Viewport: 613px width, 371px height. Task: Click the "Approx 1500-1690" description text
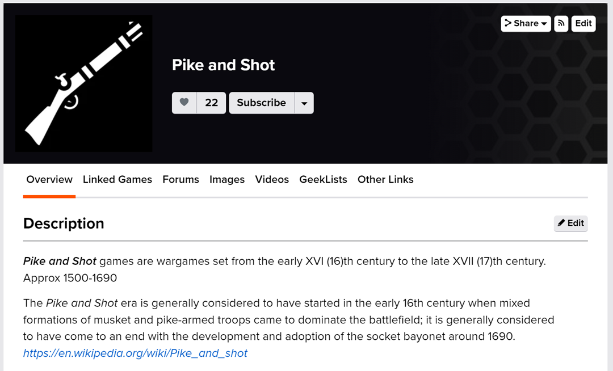70,278
